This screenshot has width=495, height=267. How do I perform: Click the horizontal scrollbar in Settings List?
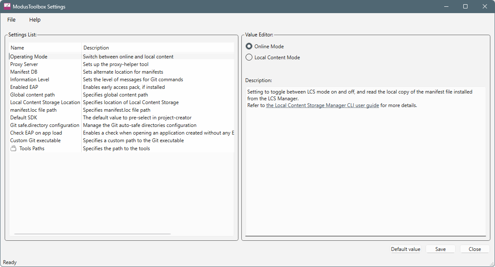tap(92, 234)
